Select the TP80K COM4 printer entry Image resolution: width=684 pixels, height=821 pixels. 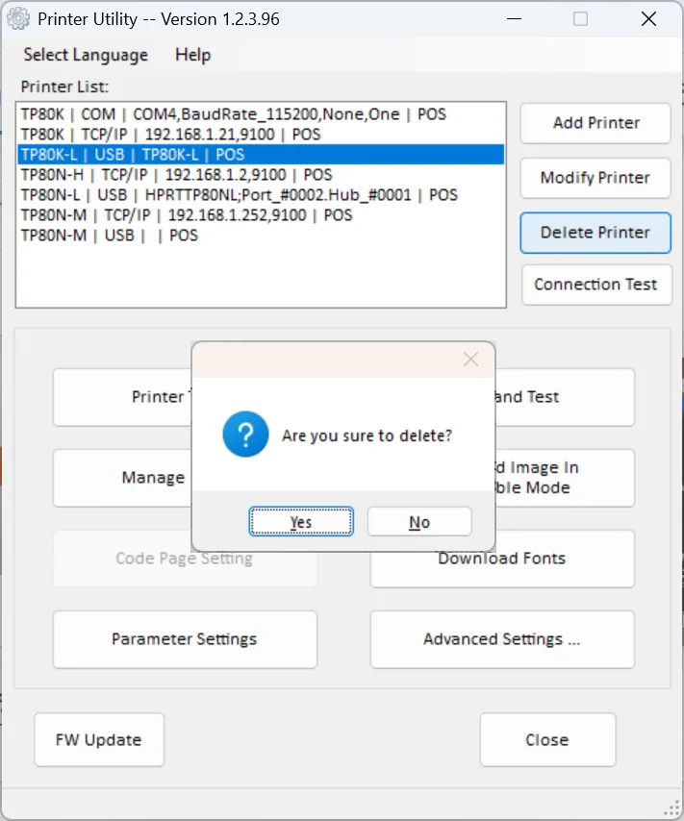point(233,114)
